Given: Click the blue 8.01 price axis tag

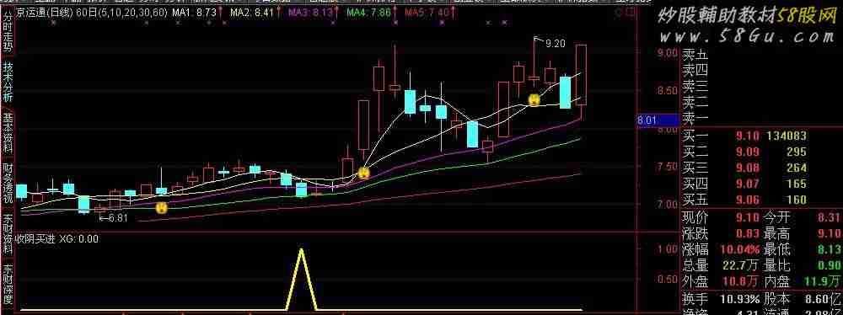Looking at the screenshot, I should click(647, 121).
